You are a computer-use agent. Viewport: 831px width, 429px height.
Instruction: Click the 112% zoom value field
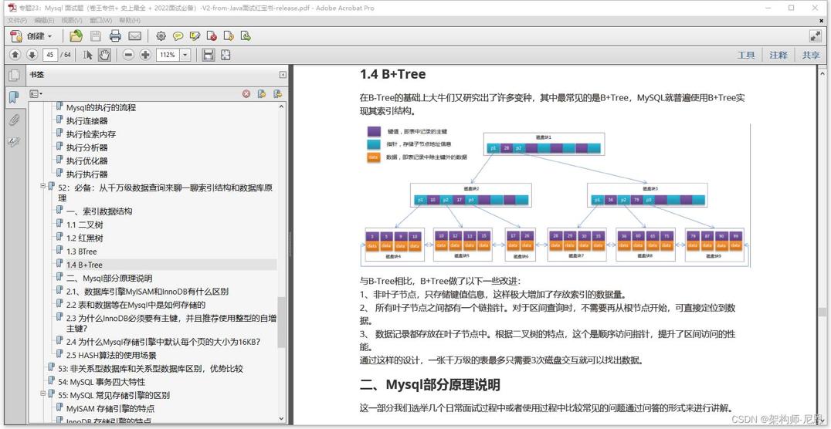[168, 55]
